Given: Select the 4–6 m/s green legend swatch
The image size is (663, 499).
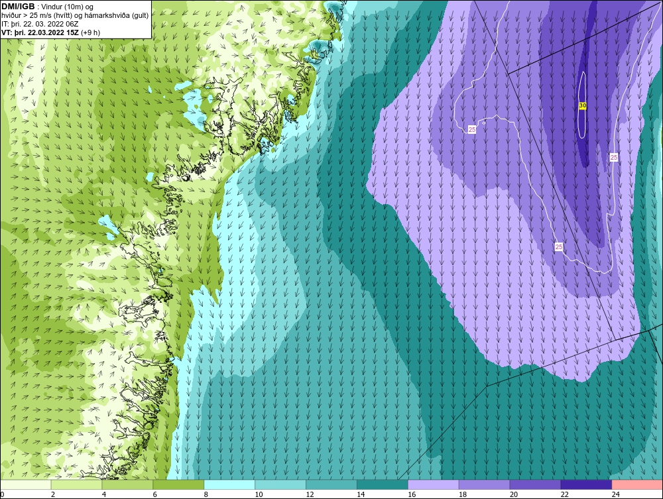Looking at the screenshot, I should click(x=127, y=484).
